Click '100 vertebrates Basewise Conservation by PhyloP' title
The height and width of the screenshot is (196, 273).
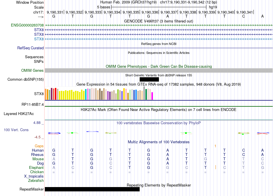point(159,123)
